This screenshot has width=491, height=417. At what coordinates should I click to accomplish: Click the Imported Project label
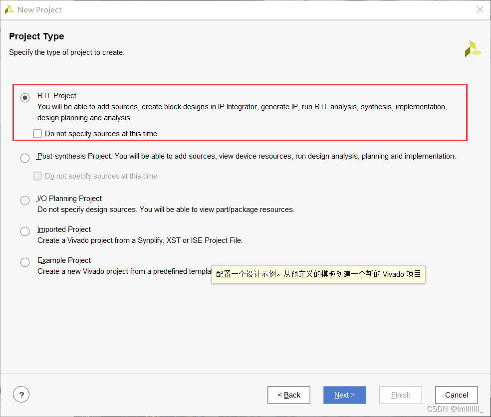pyautogui.click(x=64, y=229)
